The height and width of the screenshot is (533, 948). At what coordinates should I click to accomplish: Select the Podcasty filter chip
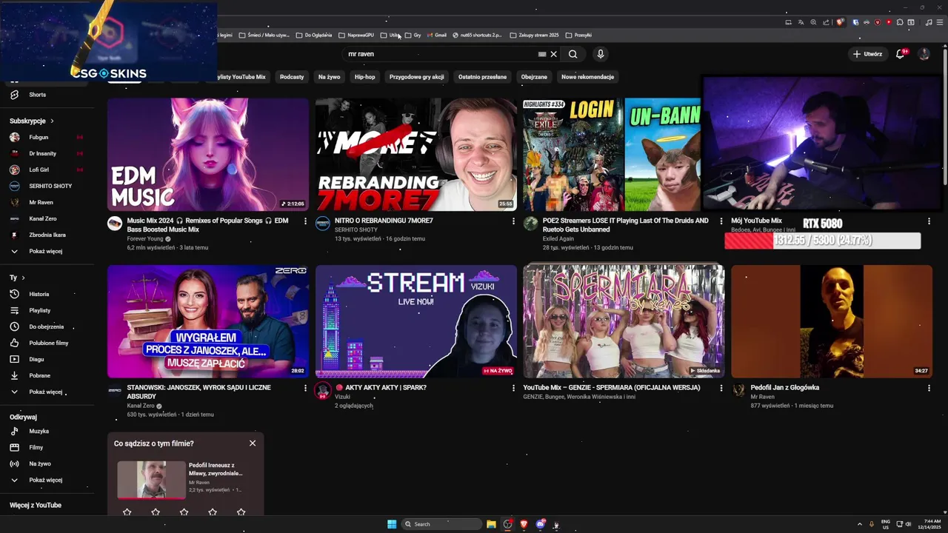click(x=292, y=77)
